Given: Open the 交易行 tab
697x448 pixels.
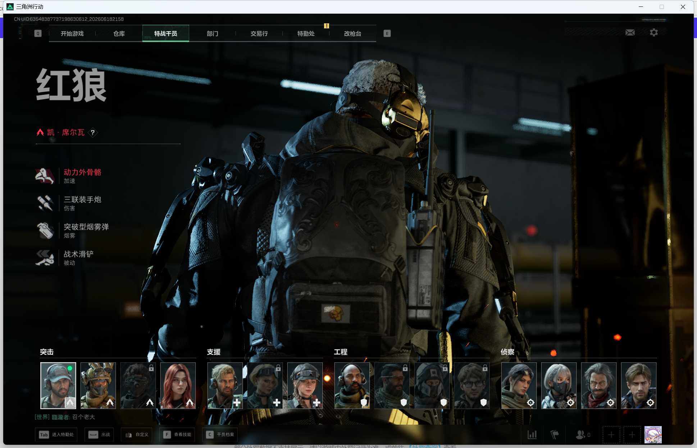Looking at the screenshot, I should tap(259, 33).
